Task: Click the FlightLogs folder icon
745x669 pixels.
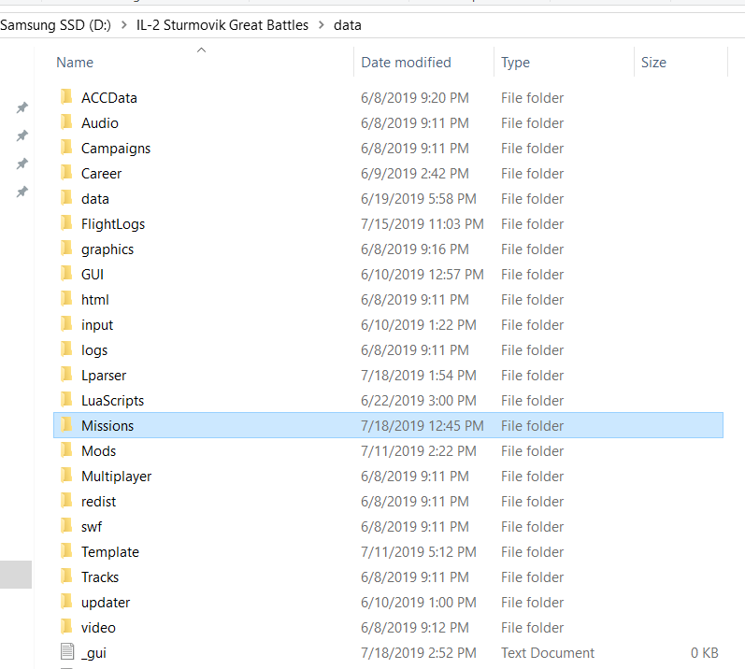Action: (67, 222)
